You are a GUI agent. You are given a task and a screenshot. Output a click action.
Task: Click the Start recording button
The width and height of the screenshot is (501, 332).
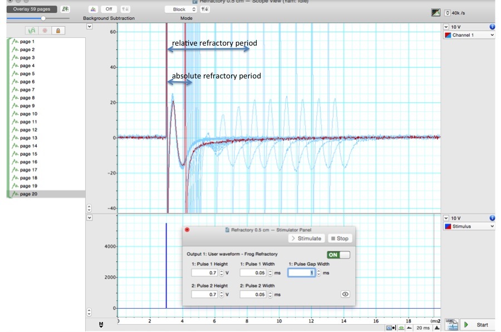[477, 325]
